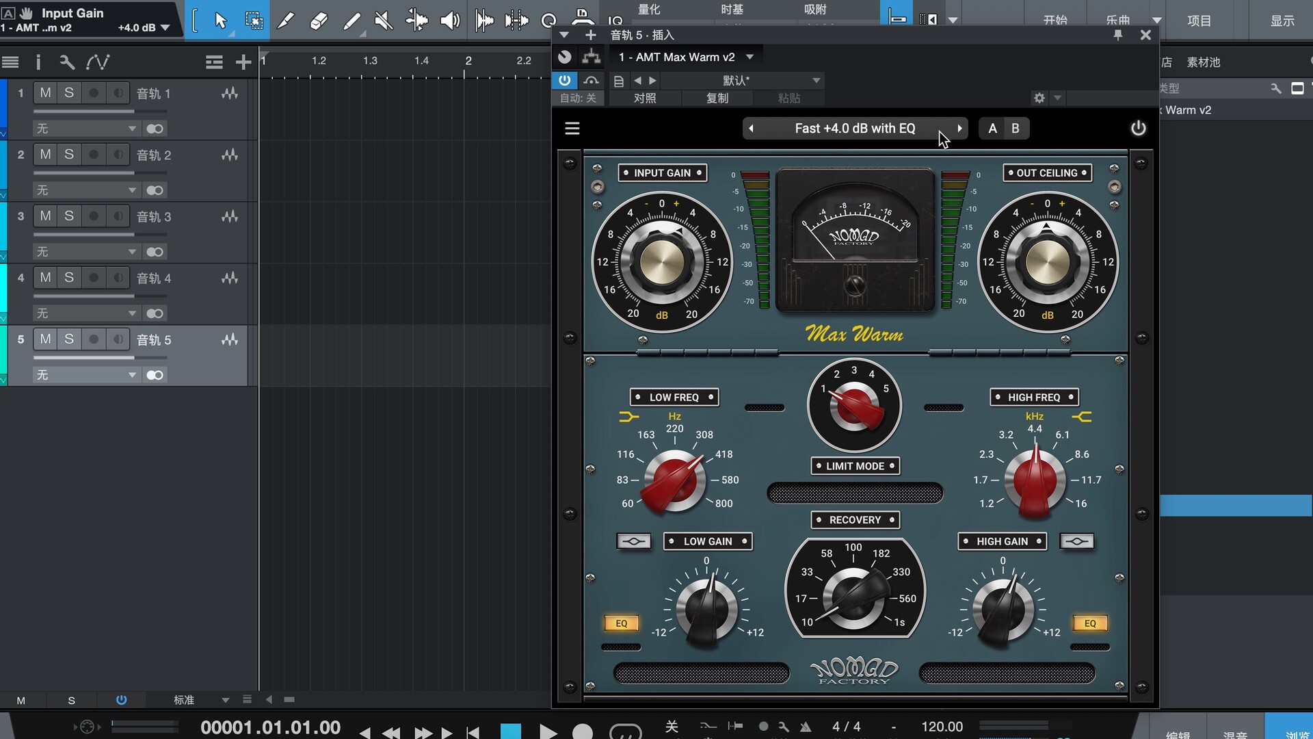Open the 吸附 snap menu
The image size is (1313, 739).
815,10
